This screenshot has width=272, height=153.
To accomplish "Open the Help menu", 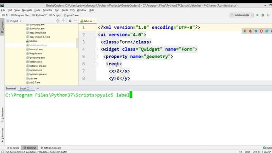I will coord(91,10).
